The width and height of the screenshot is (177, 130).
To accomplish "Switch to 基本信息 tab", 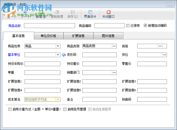I will [x=19, y=36].
